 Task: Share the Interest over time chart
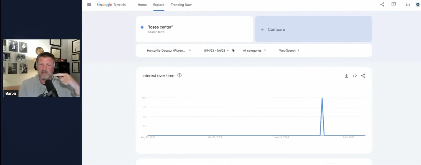363,76
